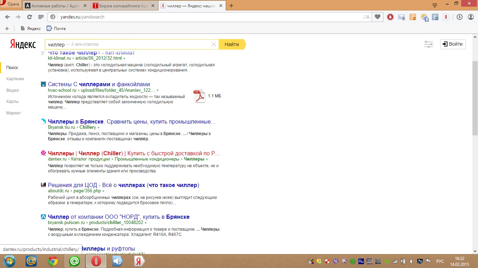Open the user profile icon
This screenshot has height=268, width=478.
click(471, 17)
